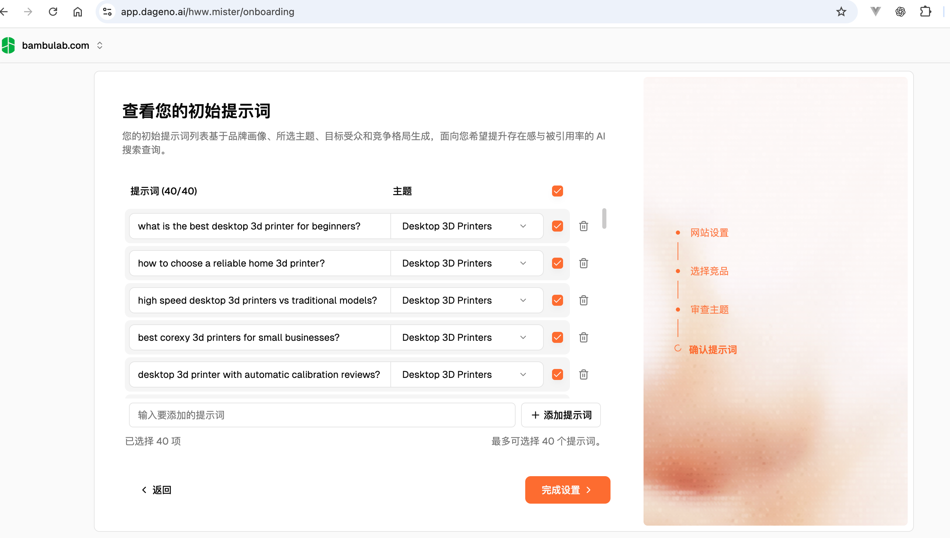The height and width of the screenshot is (538, 950).
Task: Open topic dropdown for 'best desktop 3d printer for beginners'
Action: click(467, 226)
